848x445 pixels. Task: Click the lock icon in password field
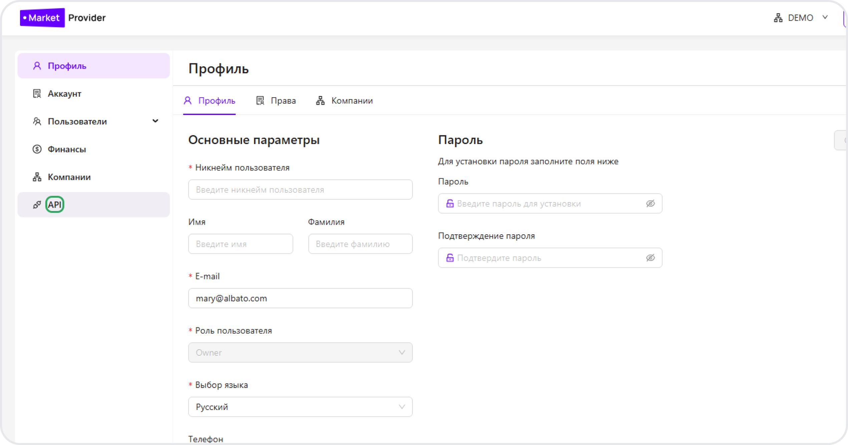(450, 204)
